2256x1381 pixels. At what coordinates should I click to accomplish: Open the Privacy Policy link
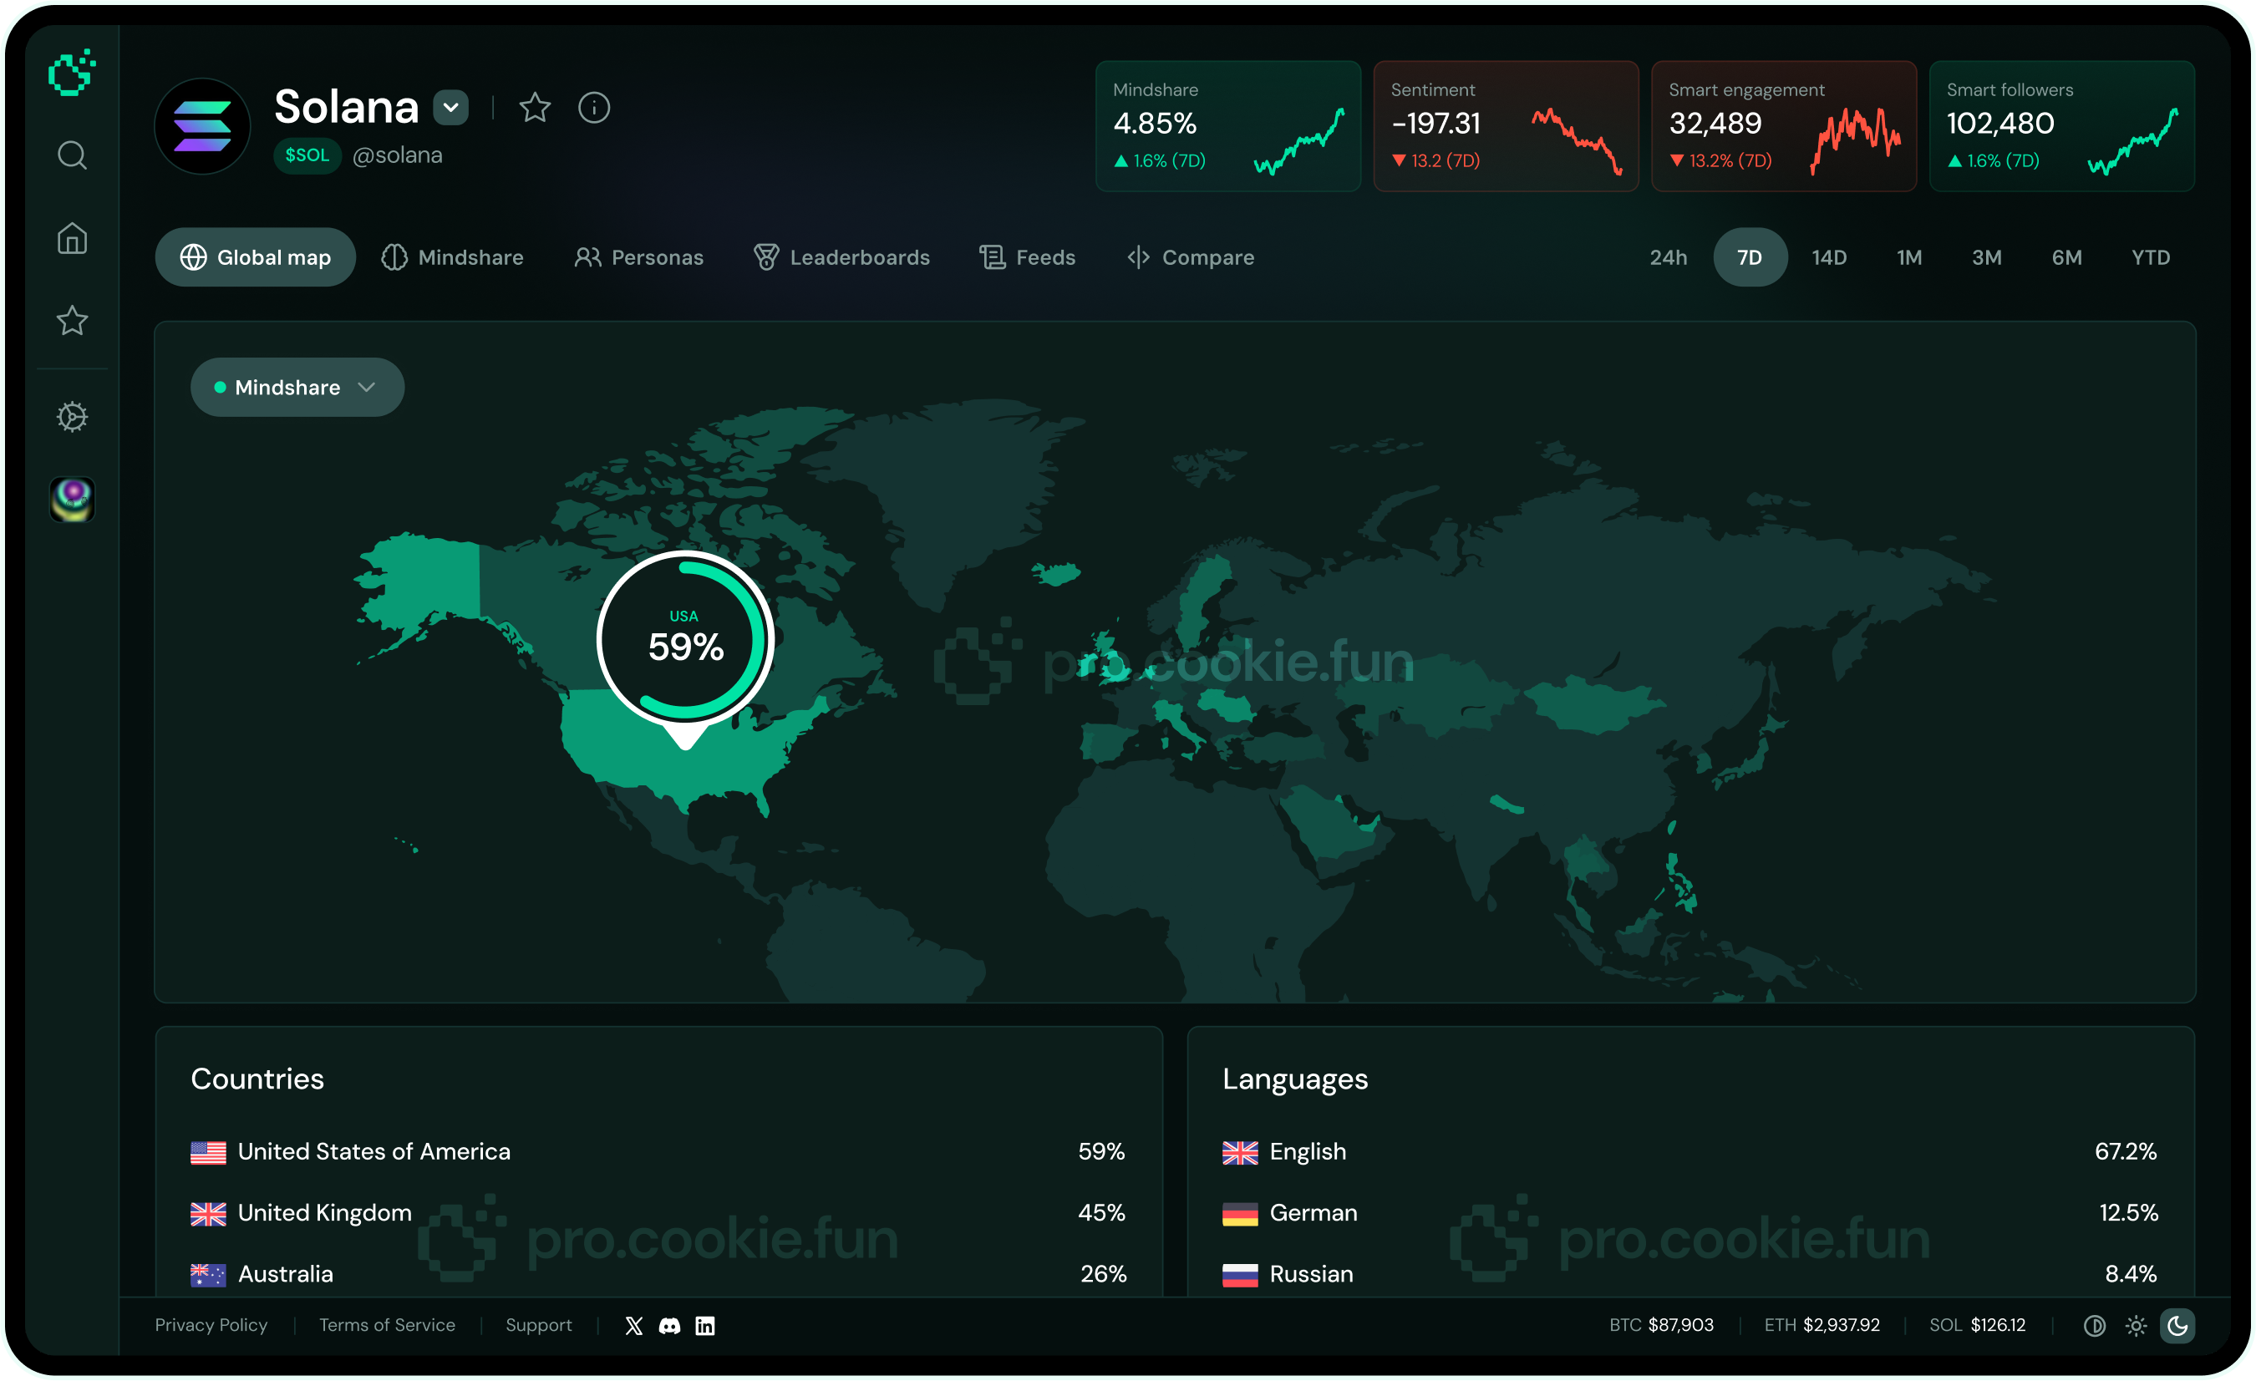click(211, 1325)
